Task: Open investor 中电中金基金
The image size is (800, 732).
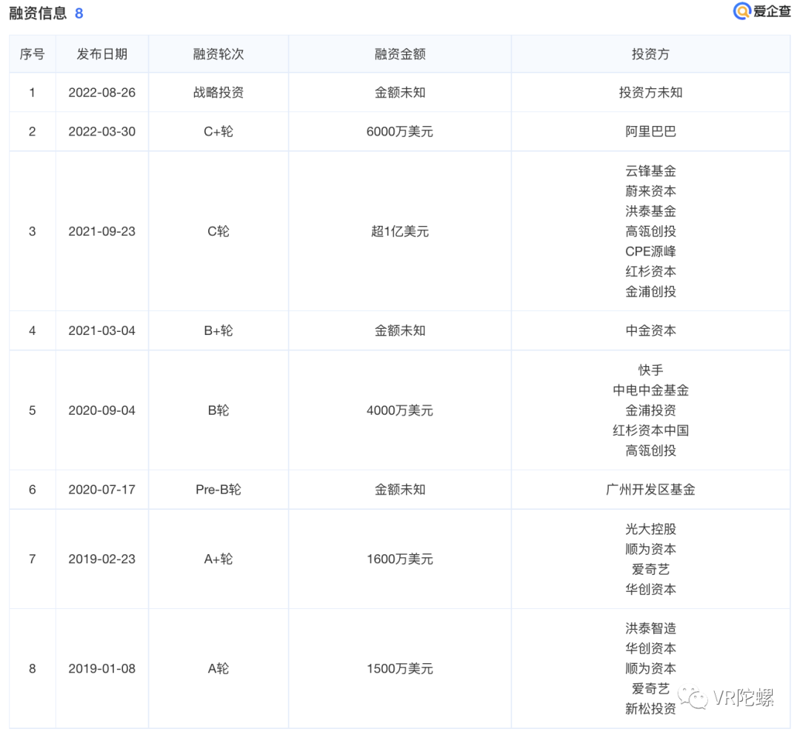Action: click(x=650, y=390)
